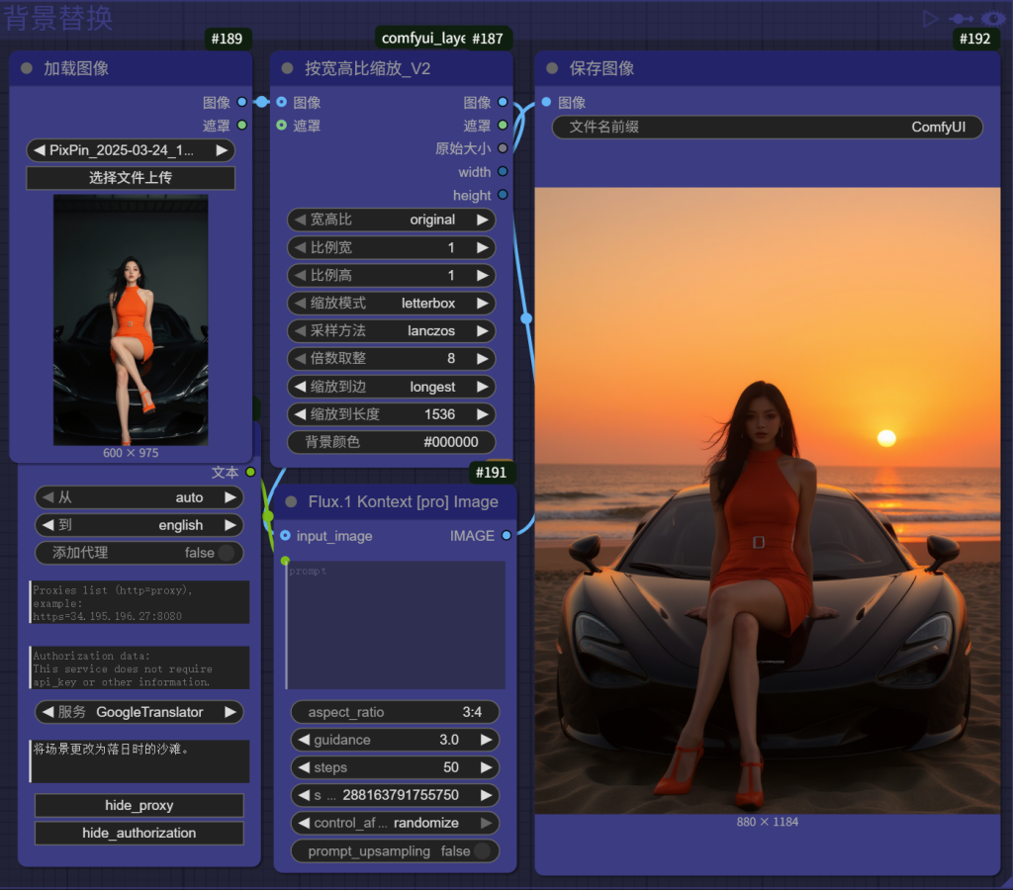This screenshot has width=1013, height=890.
Task: Click the group play (queue) triangle icon
Action: tap(930, 19)
